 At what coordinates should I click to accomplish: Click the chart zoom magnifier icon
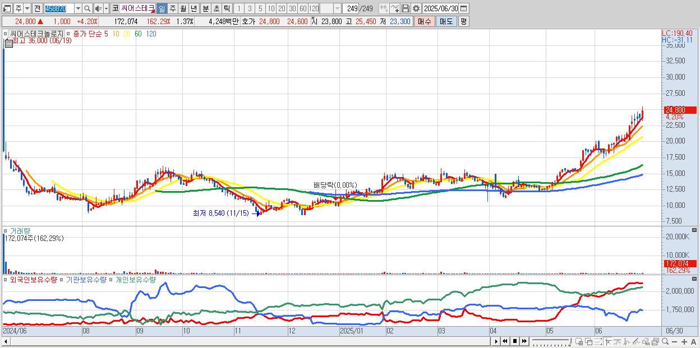point(665,341)
